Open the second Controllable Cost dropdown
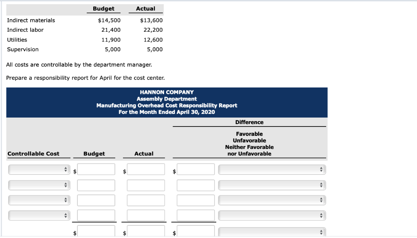The height and width of the screenshot is (238, 417). tap(39, 185)
